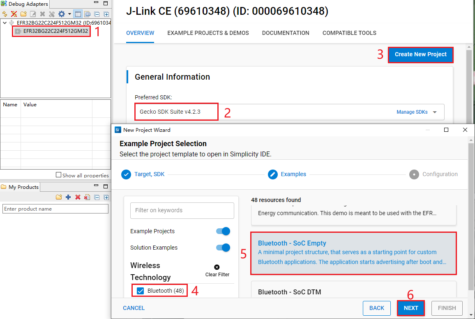Expand all items in Debug Adapters
Image resolution: width=475 pixels, height=319 pixels.
[x=107, y=14]
